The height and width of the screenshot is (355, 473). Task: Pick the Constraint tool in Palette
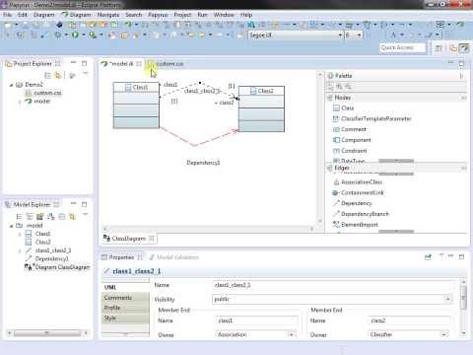click(x=350, y=151)
